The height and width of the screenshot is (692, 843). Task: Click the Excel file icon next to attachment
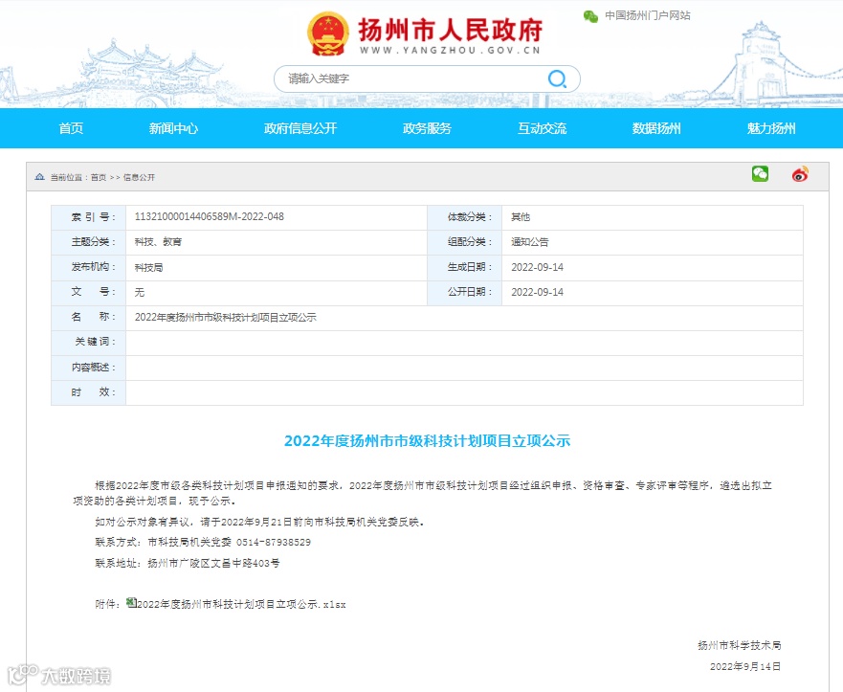[131, 603]
